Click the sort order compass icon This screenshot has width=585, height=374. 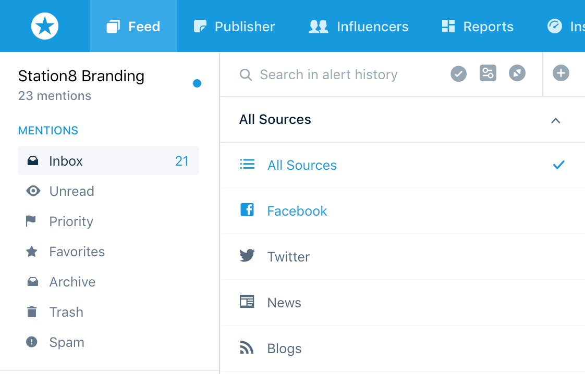coord(517,73)
